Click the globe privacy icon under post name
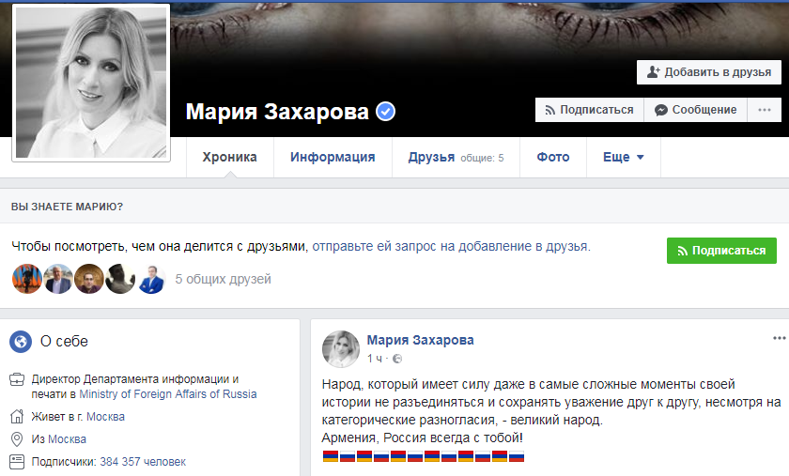 click(x=397, y=359)
